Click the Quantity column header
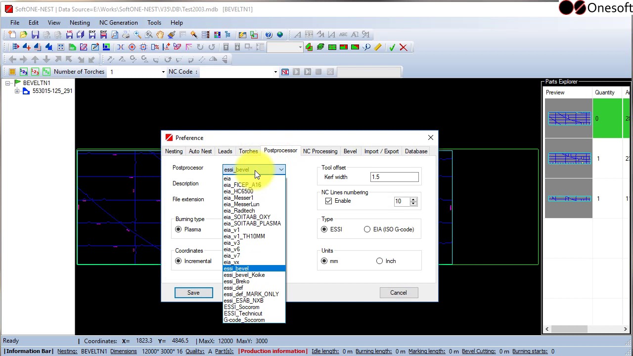633x356 pixels. pos(608,92)
